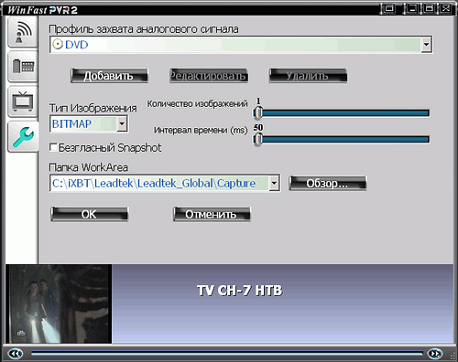Screen dimensions: 458x362
Task: Click the Добавить button
Action: [109, 76]
